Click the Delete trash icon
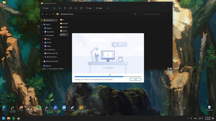The width and height of the screenshot is (216, 121). (x=81, y=8)
